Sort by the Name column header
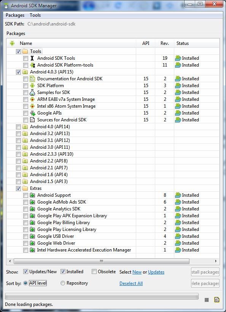 [x=26, y=43]
